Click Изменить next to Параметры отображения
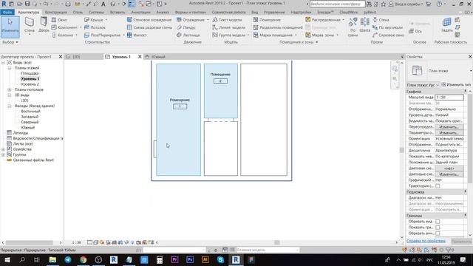The height and width of the screenshot is (266, 473). click(x=449, y=133)
